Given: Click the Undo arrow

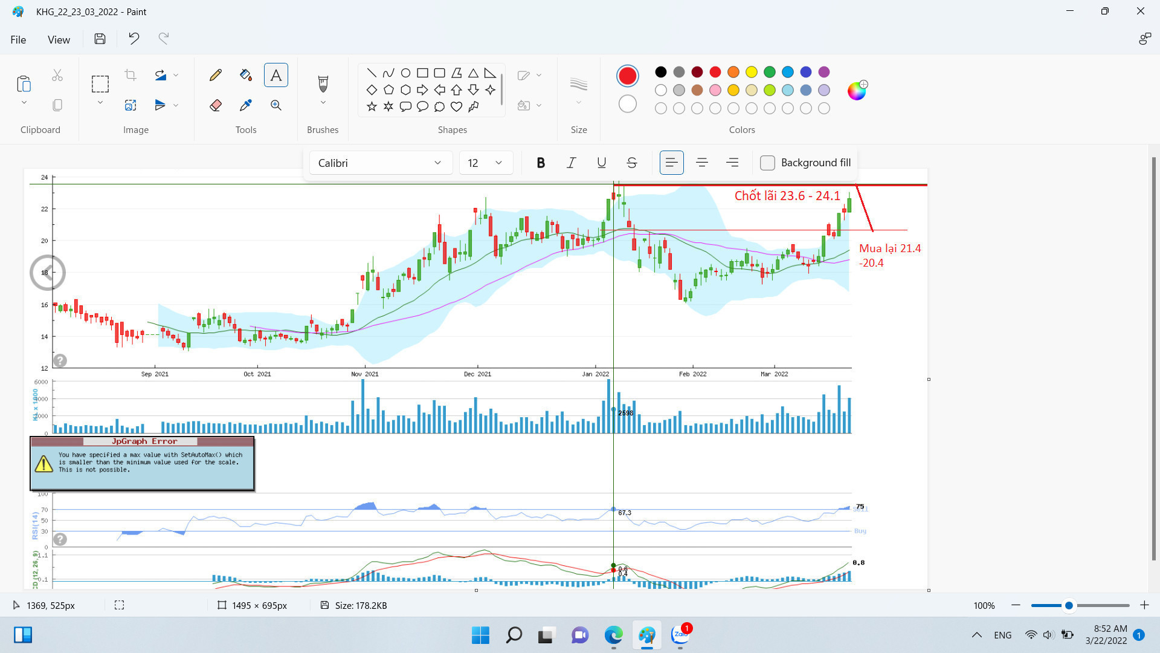Looking at the screenshot, I should coord(134,39).
